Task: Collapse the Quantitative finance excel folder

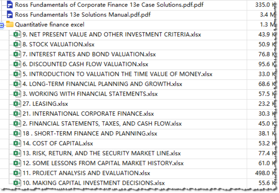Action: tap(2, 25)
